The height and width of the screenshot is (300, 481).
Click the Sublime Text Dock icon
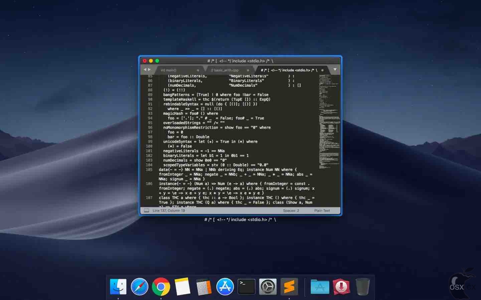point(289,287)
